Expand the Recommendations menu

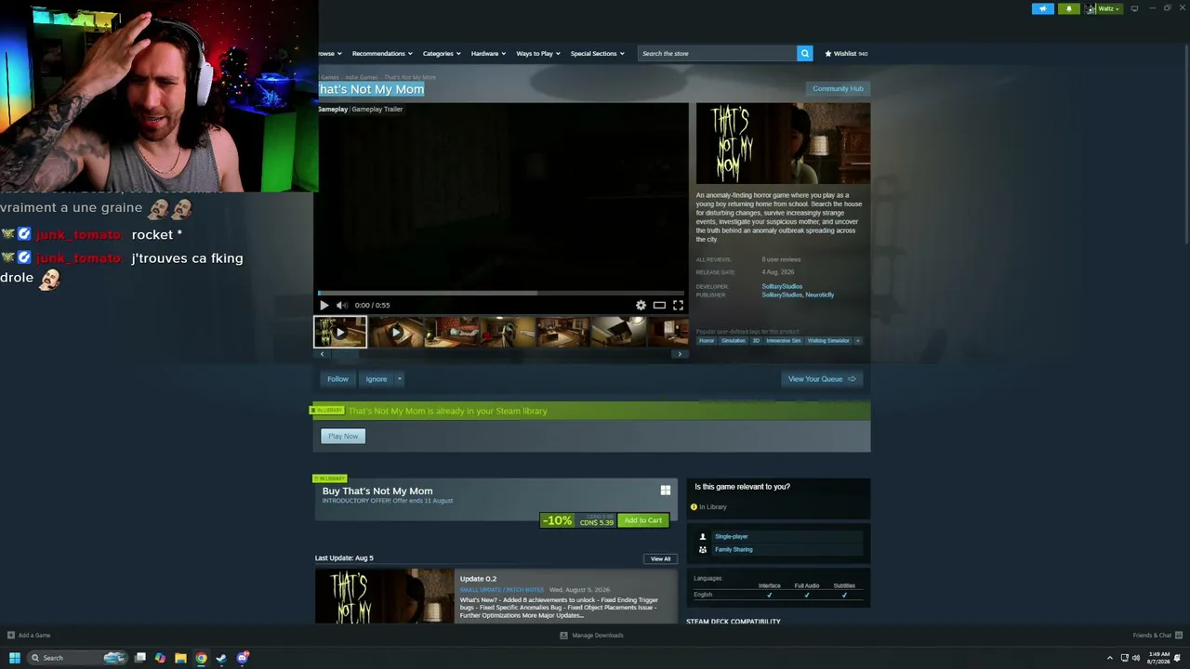pyautogui.click(x=382, y=53)
